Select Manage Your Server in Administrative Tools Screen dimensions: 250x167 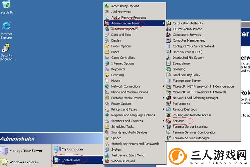pyautogui.click(x=203, y=81)
